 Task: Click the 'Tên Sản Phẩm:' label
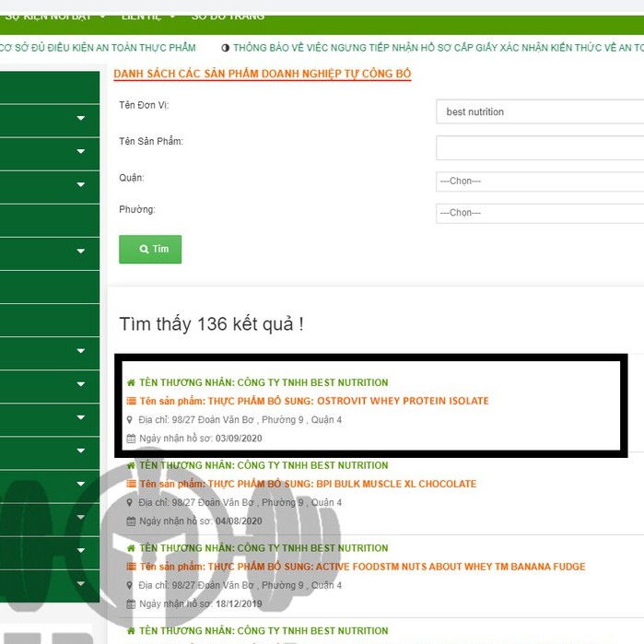click(x=151, y=141)
